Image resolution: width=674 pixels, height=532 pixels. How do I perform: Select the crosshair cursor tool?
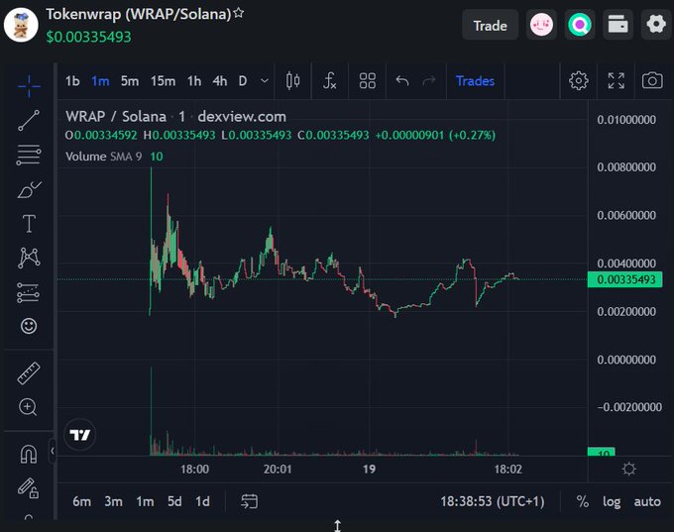pos(29,85)
